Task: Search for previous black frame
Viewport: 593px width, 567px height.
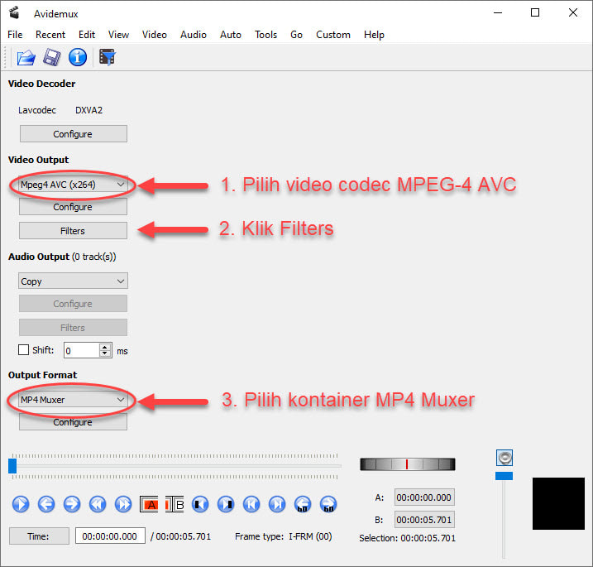Action: pyautogui.click(x=200, y=504)
